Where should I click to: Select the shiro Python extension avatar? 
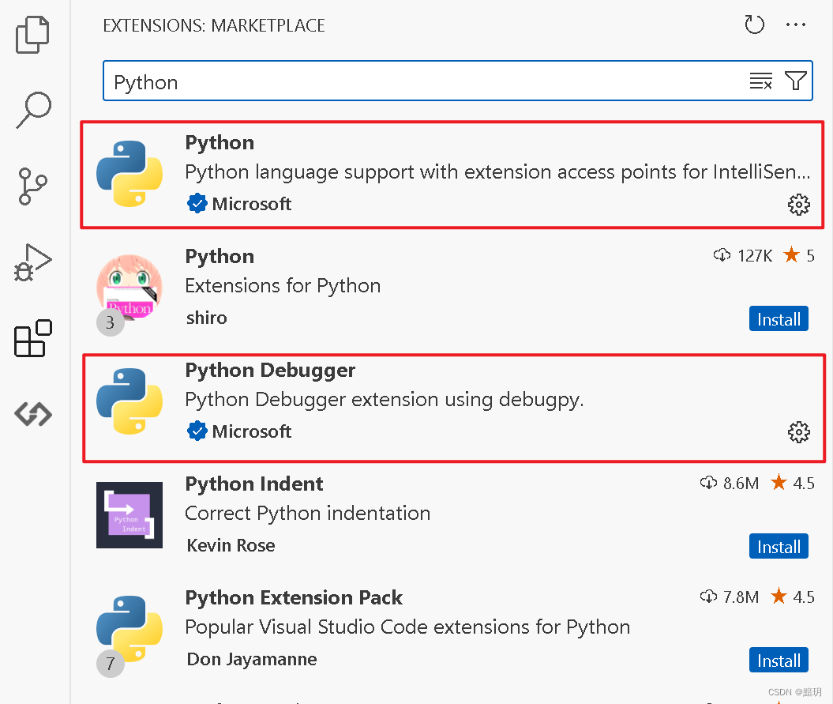click(129, 287)
